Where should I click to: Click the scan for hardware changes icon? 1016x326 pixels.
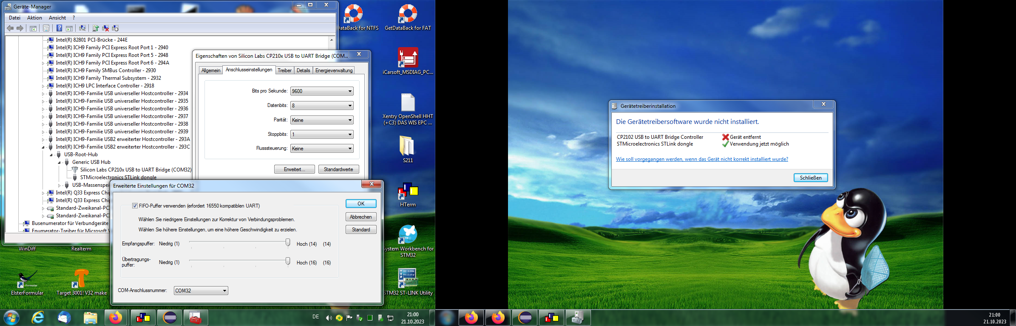point(82,28)
